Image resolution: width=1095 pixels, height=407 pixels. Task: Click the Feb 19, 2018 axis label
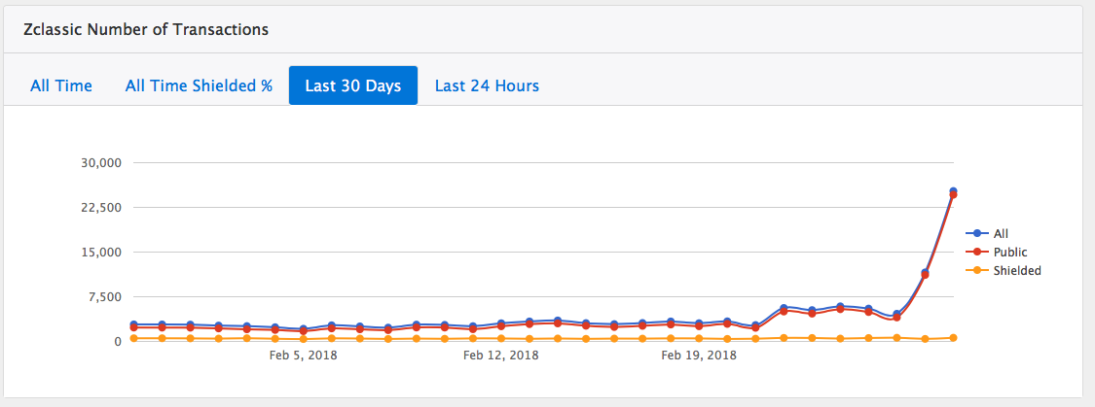coord(698,356)
